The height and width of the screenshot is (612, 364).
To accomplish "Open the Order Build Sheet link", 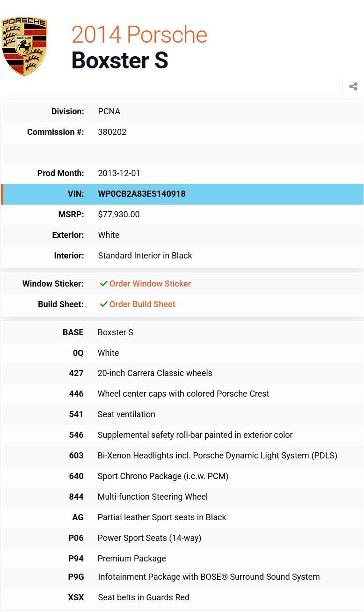I will pyautogui.click(x=142, y=304).
